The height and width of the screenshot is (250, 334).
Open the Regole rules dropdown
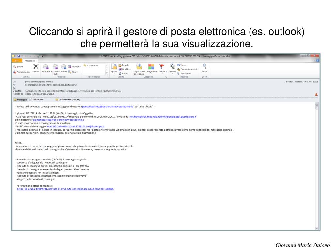(x=124, y=65)
